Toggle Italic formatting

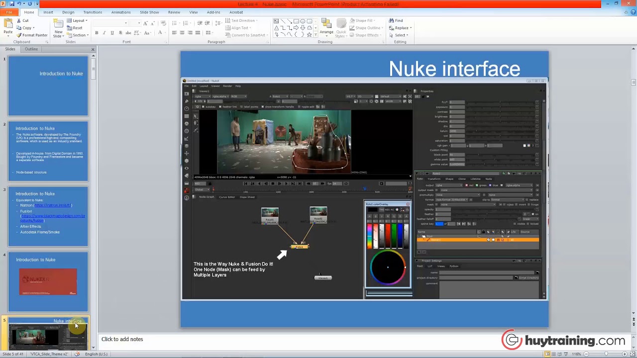coord(104,33)
